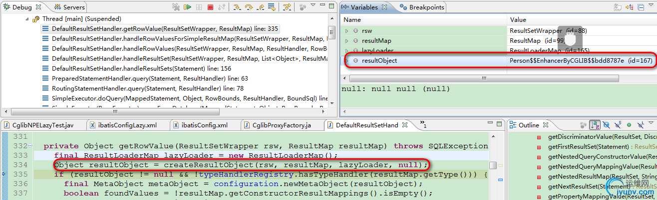Open the Debug view menu triangle
This screenshot has width=657, height=200.
point(313,5)
